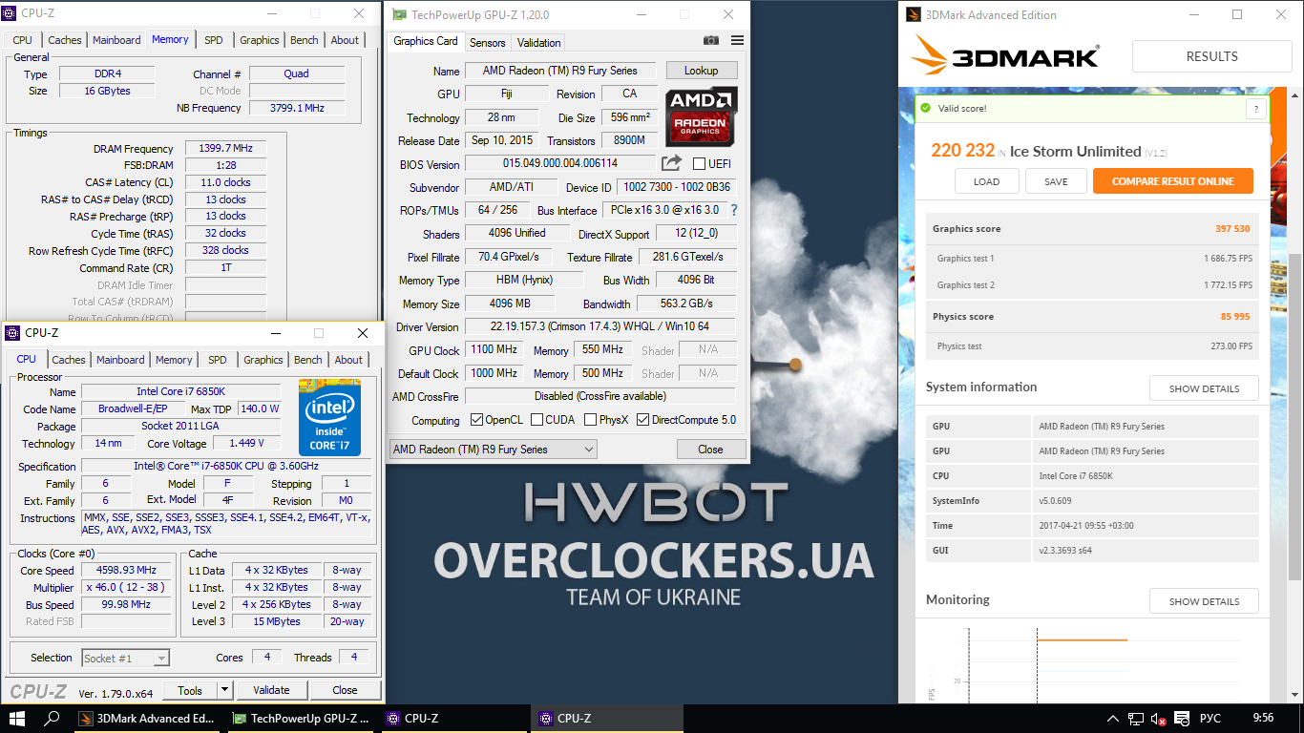Click System information SHOW DETAILS button
Image resolution: width=1304 pixels, height=733 pixels.
[x=1204, y=388]
